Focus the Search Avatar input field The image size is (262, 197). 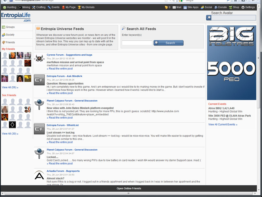[233, 17]
